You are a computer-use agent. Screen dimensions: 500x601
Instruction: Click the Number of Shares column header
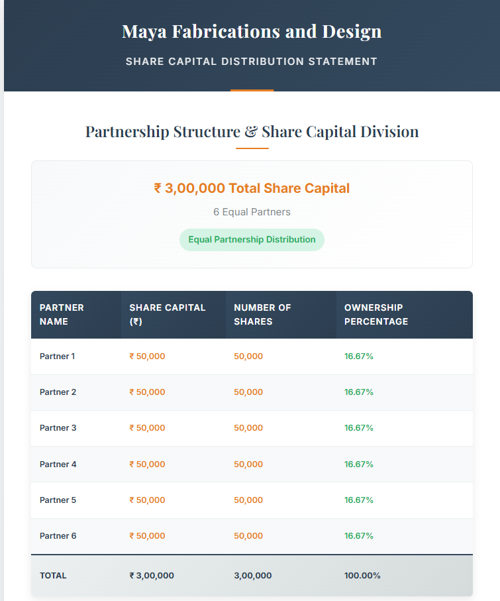coord(262,315)
